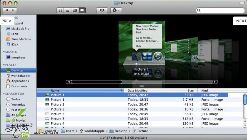Collapse the PLACES section
Screen dimensions: 247x140
pyautogui.click(x=4, y=65)
